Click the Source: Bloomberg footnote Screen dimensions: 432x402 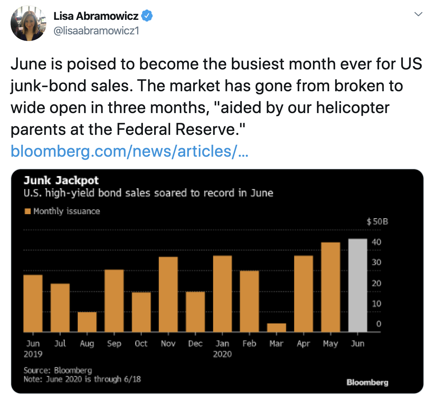[x=58, y=370]
